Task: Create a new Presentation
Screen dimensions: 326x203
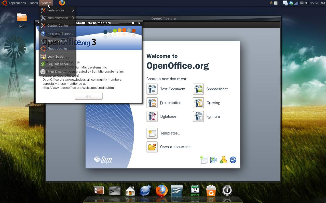Action: [164, 103]
